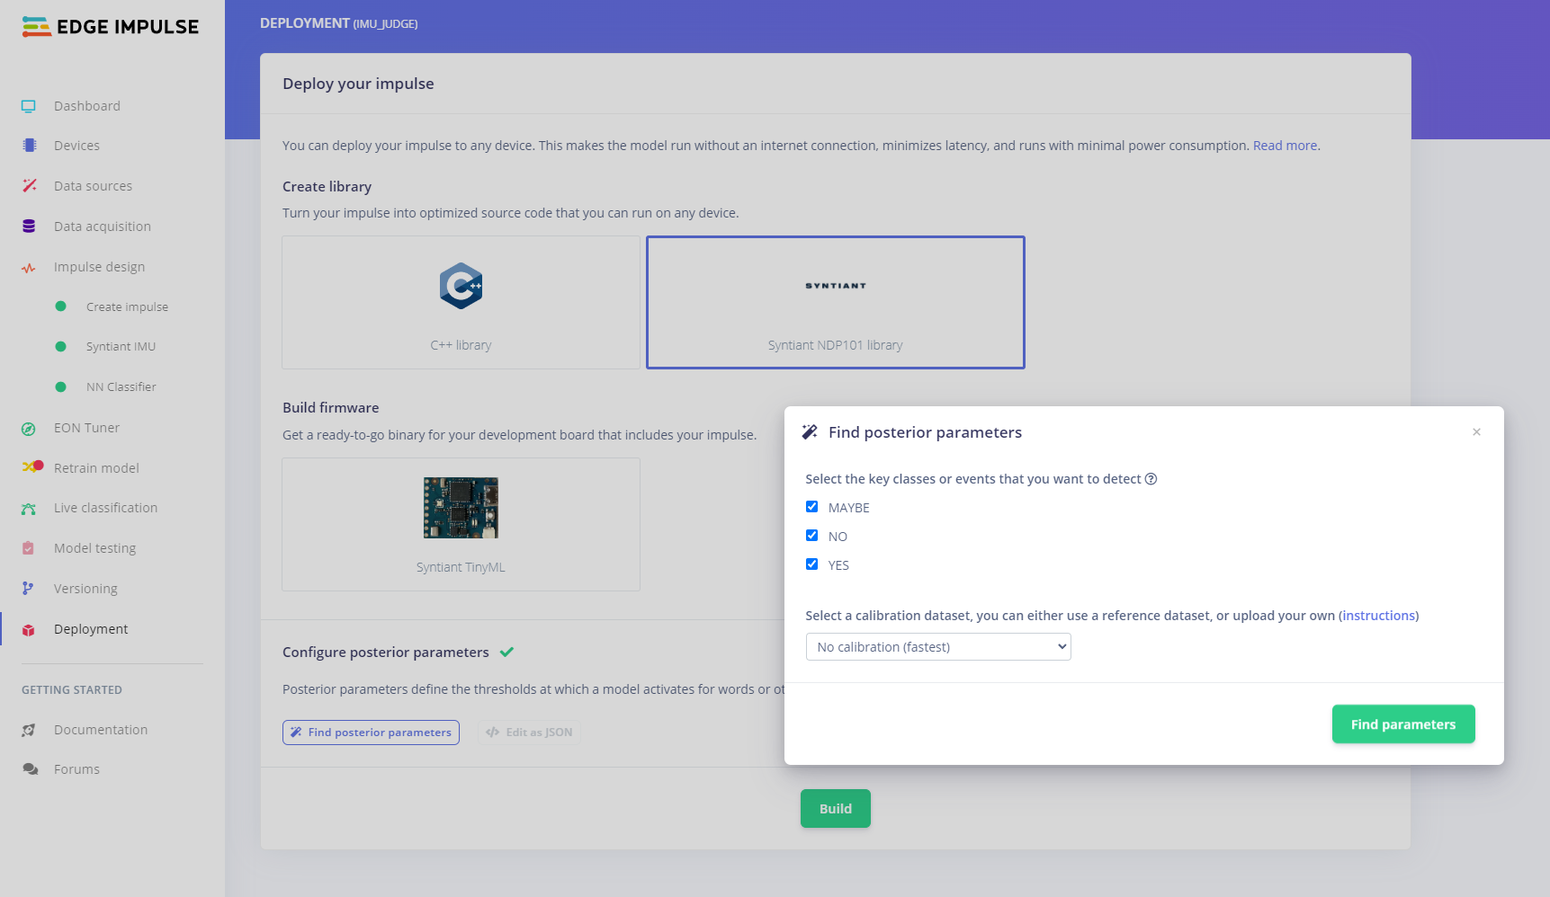The width and height of the screenshot is (1550, 897).
Task: Click the Find parameters green button
Action: coord(1403,724)
